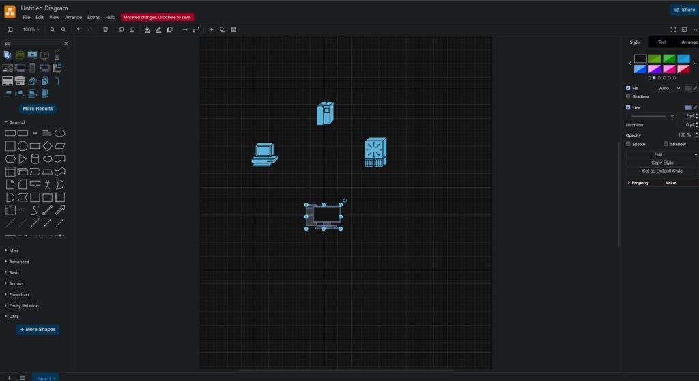Image resolution: width=699 pixels, height=381 pixels.
Task: Open the 100% zoom level dropdown
Action: 31,30
